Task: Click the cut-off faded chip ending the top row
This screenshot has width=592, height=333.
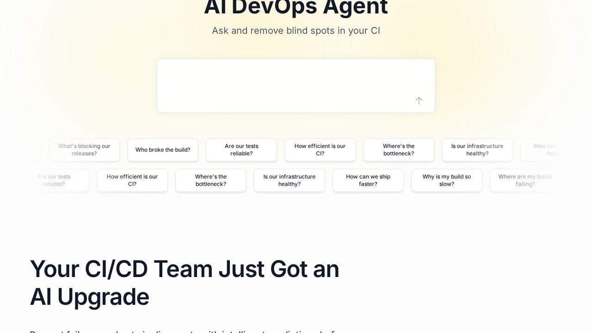Action: click(546, 150)
